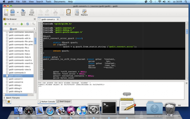This screenshot has width=190, height=119.
Task: Open the Search menu in menu bar
Action: 40,2
